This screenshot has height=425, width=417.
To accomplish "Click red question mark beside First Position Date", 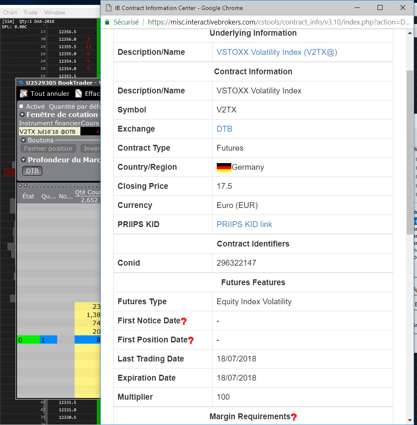I will tap(191, 340).
